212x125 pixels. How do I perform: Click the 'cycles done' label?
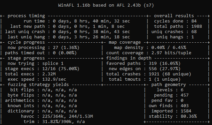pyautogui.click(x=169, y=21)
